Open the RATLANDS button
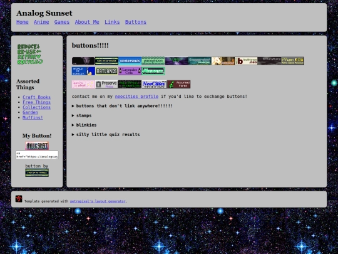This screenshot has height=254, width=338. [x=106, y=71]
